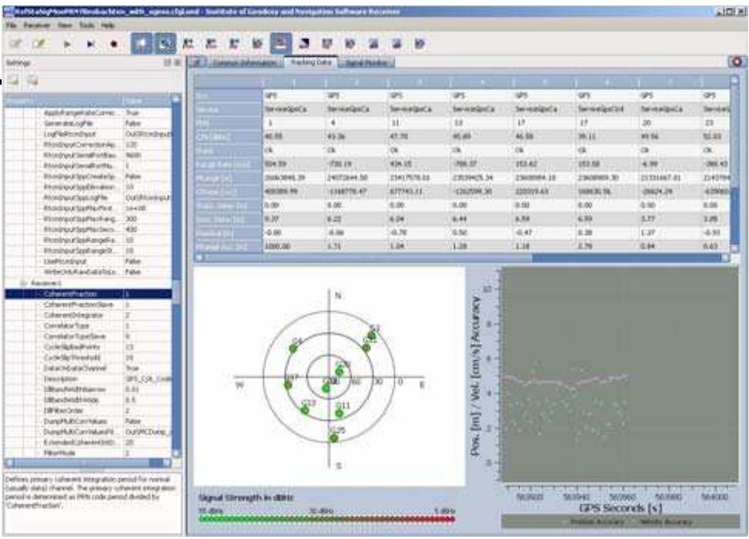This screenshot has height=539, width=749.
Task: Click the second small icon under Settings title
Action: 32,81
